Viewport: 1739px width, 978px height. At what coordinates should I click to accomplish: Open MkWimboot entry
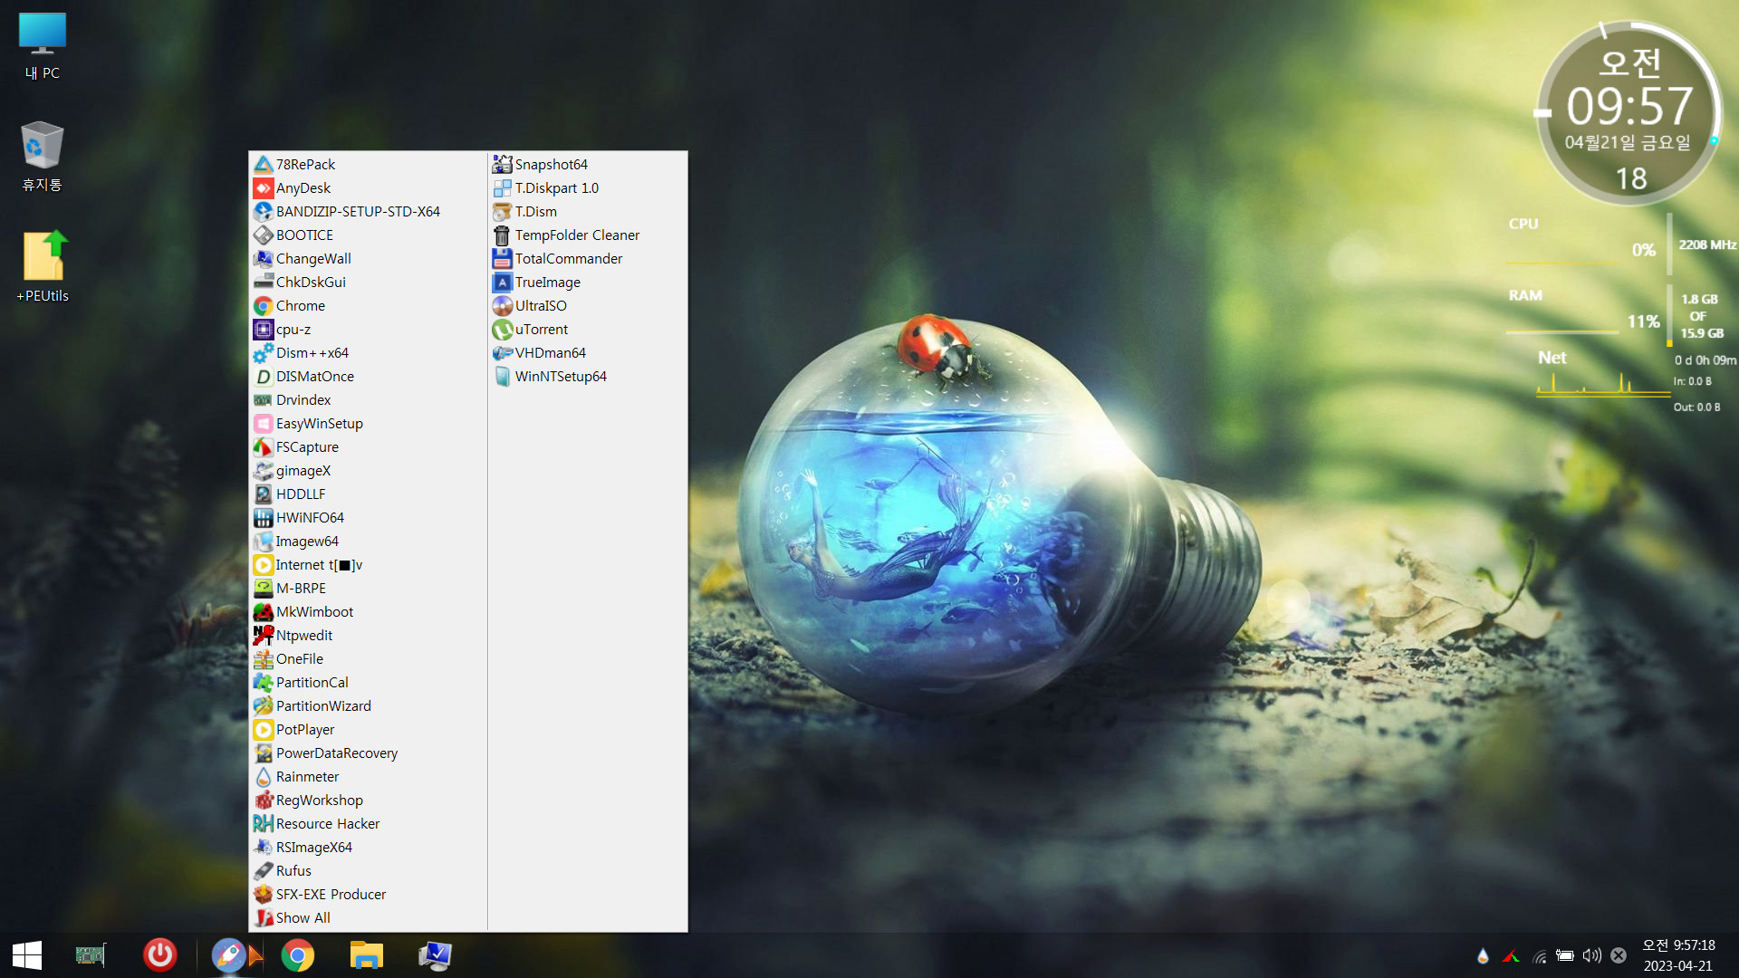(369, 611)
